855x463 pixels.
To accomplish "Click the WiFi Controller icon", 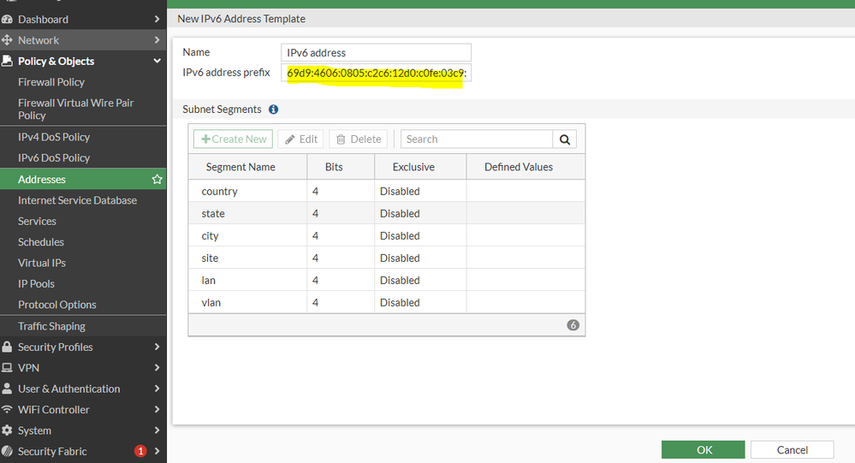I will click(x=8, y=410).
